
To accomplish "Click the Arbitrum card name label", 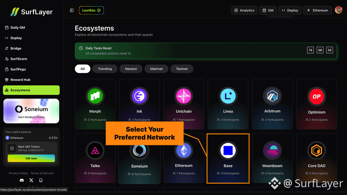I will pyautogui.click(x=272, y=111).
